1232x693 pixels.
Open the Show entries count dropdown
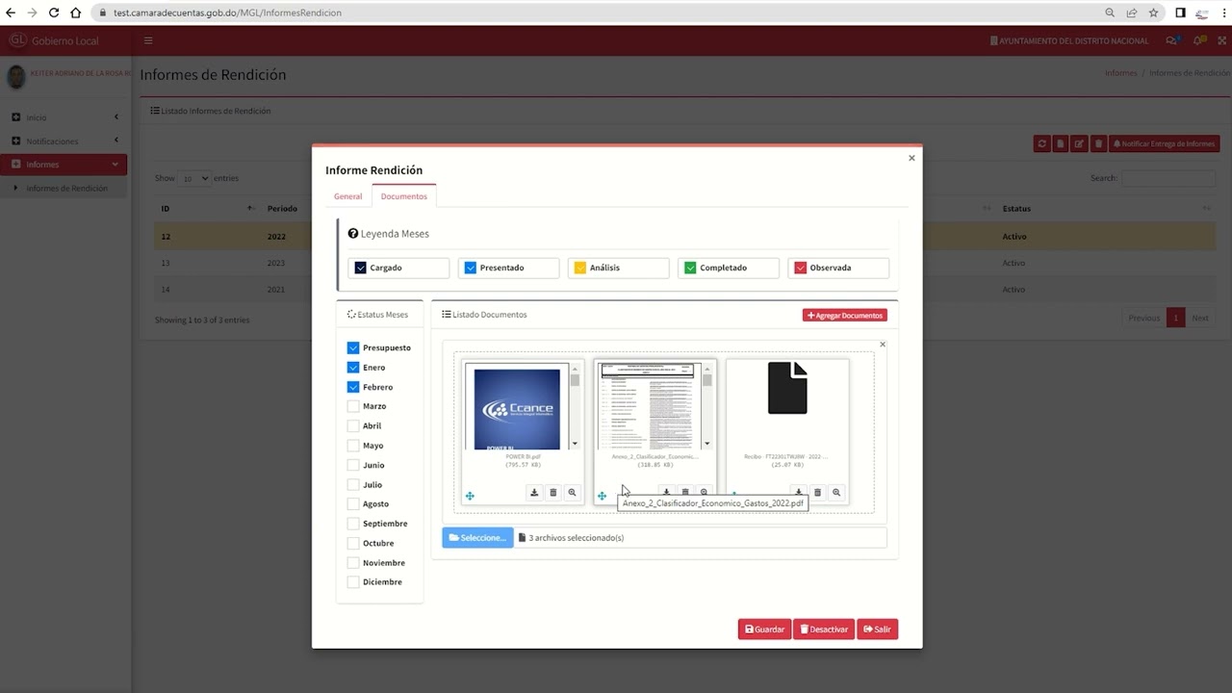click(x=194, y=178)
